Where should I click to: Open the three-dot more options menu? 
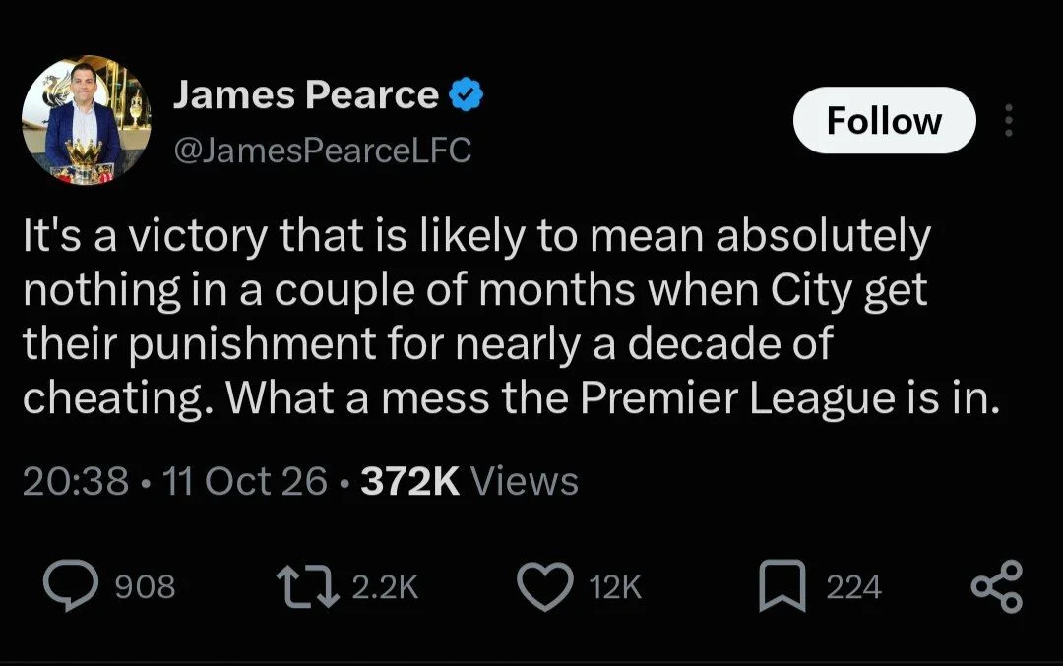coord(1009,121)
